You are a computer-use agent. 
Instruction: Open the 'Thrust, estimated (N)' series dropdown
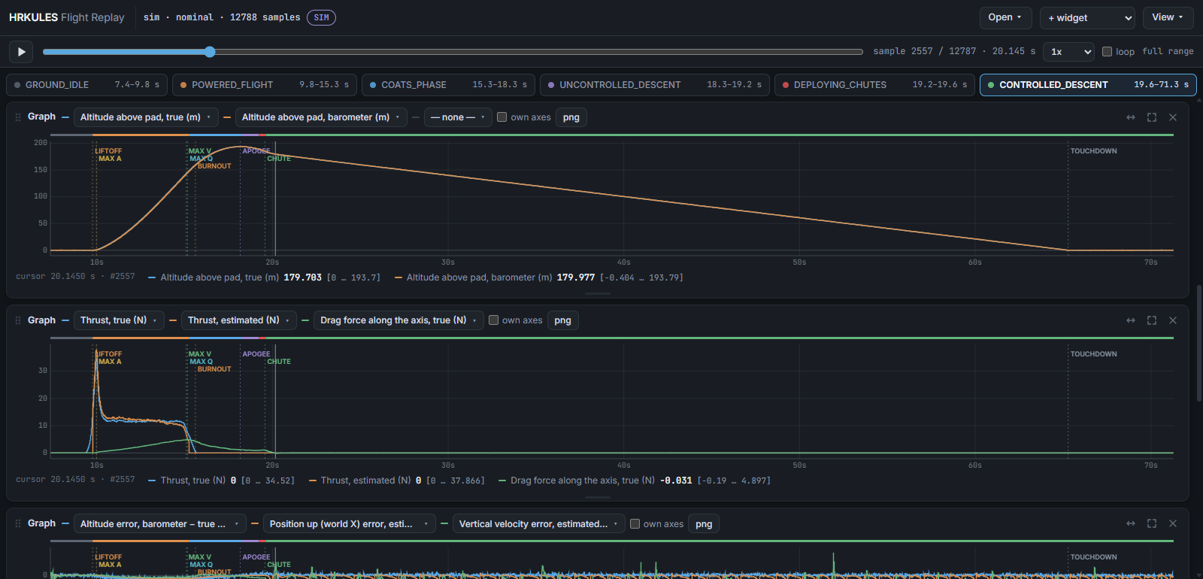pyautogui.click(x=239, y=320)
